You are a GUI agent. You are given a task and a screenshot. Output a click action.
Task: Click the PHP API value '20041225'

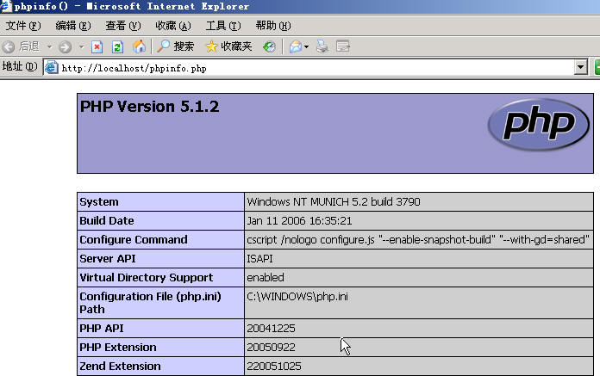pyautogui.click(x=271, y=329)
